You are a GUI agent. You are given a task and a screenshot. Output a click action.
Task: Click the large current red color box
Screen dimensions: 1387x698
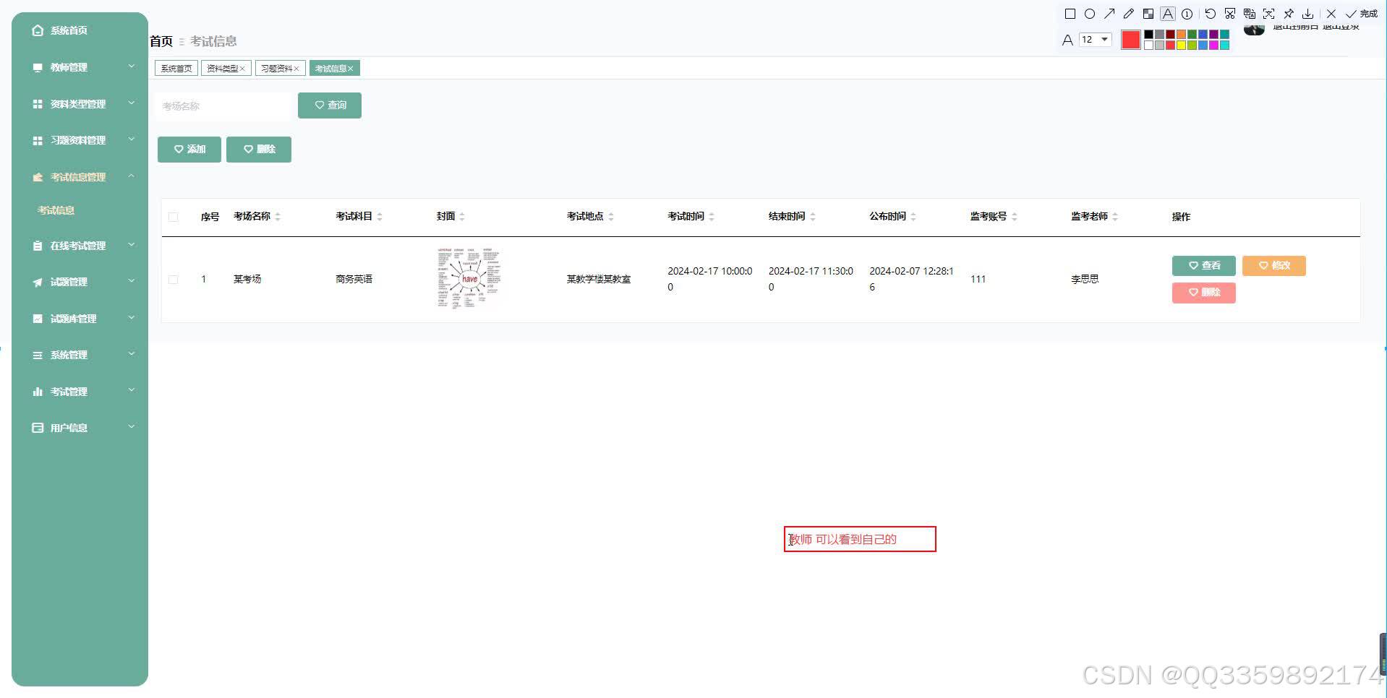(1130, 40)
